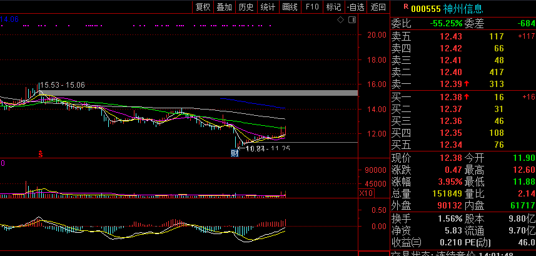Open the F10 company info
This screenshot has height=256, width=536.
pyautogui.click(x=311, y=7)
